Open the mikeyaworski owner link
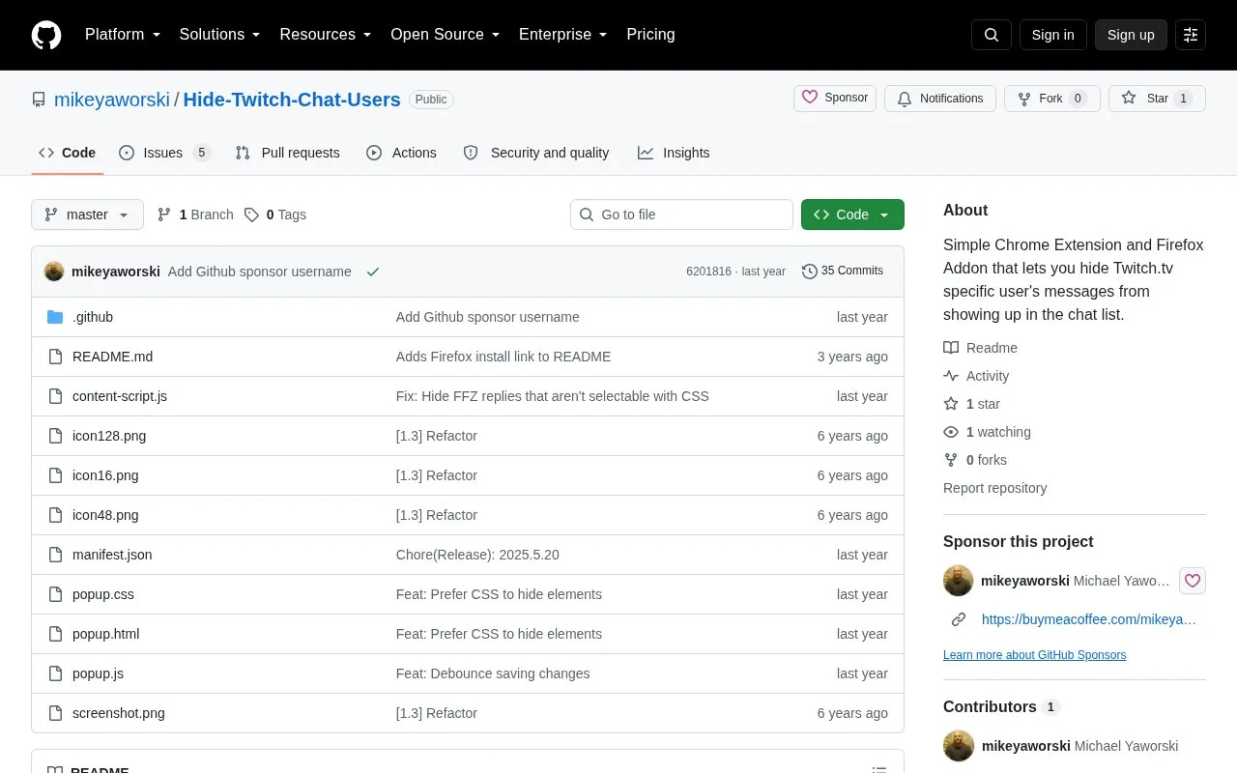 [x=112, y=100]
